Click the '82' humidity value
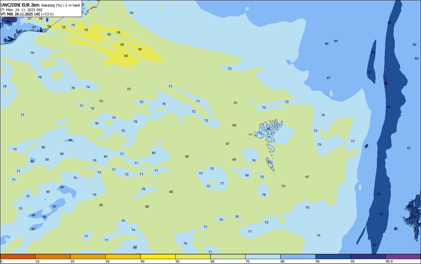 coord(135,247)
